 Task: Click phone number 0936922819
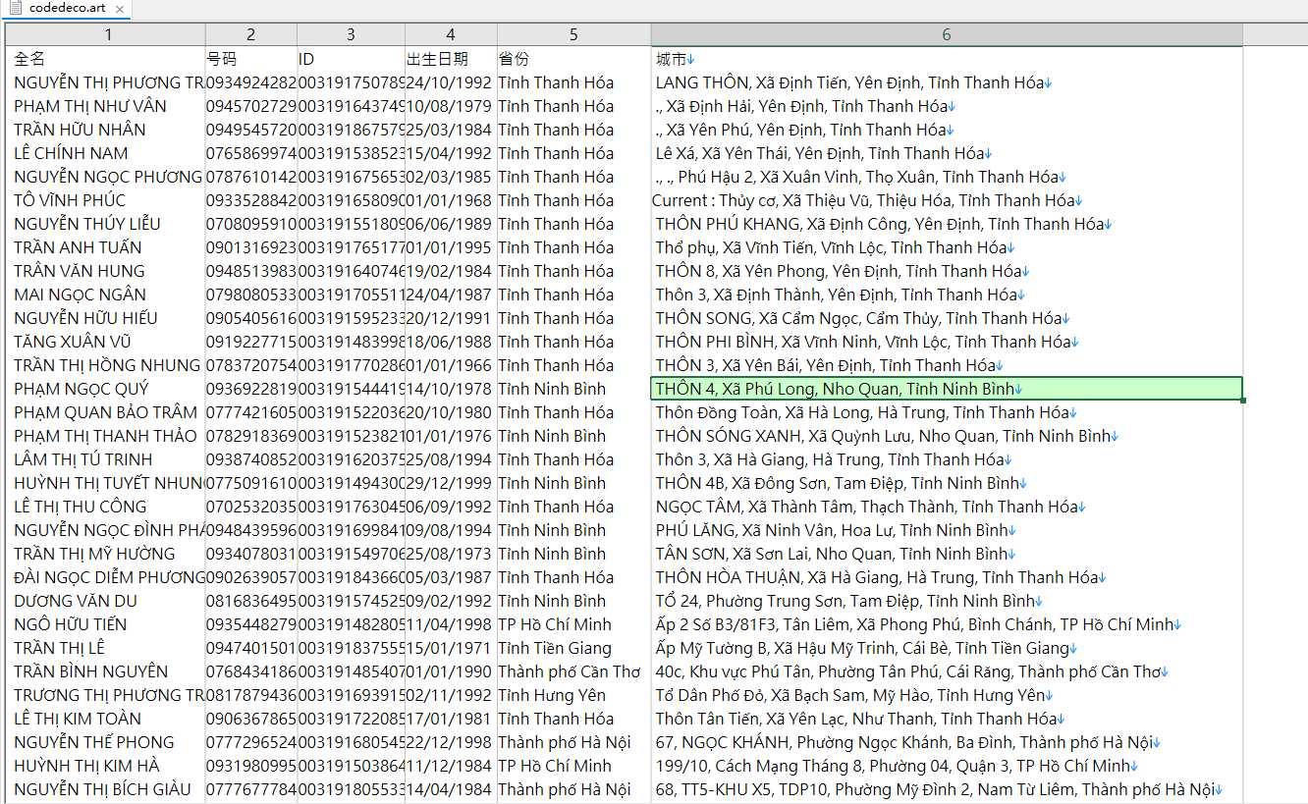(x=250, y=389)
